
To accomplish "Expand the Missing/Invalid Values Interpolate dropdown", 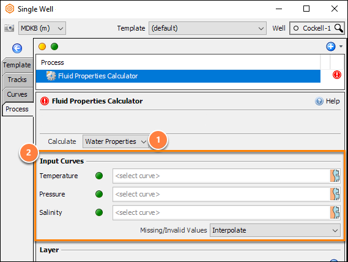I will tap(275, 230).
